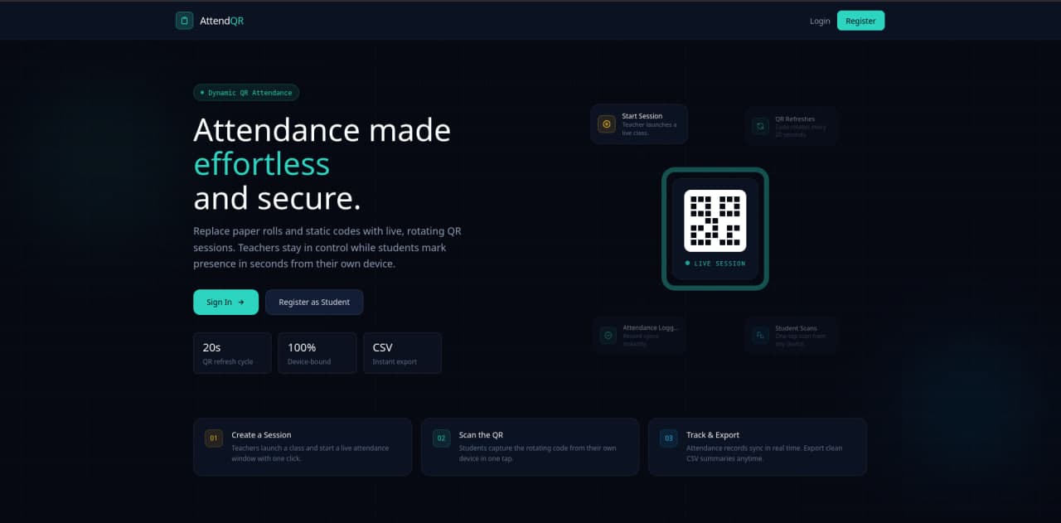The image size is (1061, 523).
Task: Click the 20s QR refresh cycle stat
Action: pos(232,353)
